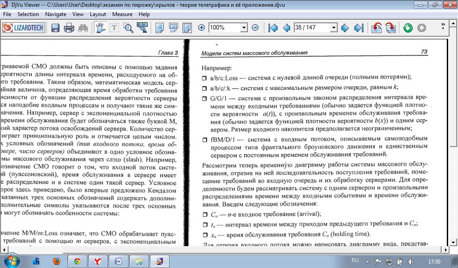Viewport: 458px width, 268px height.
Task: Click the RU language indicator
Action: pos(355,260)
